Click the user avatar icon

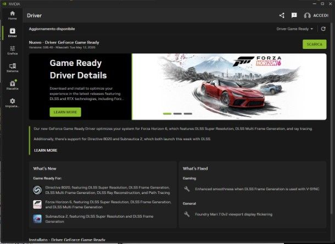tap(307, 15)
